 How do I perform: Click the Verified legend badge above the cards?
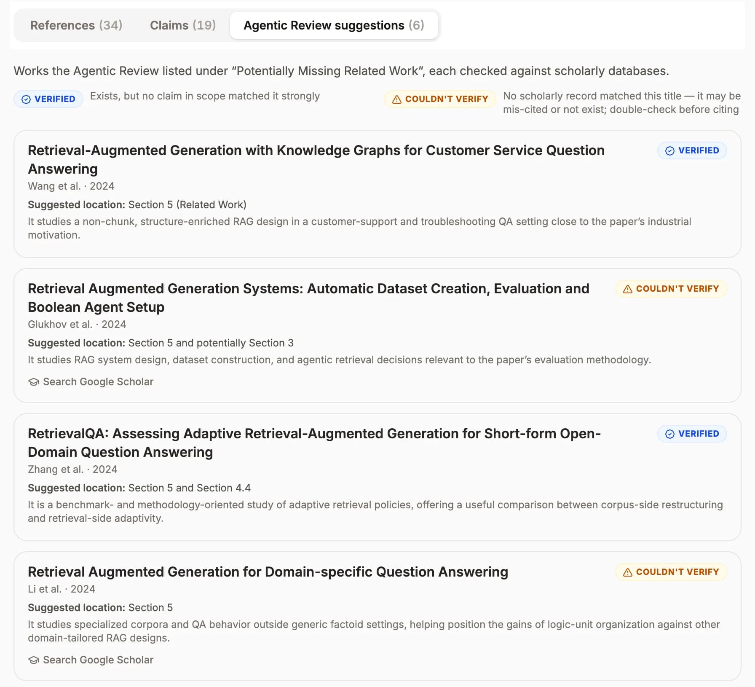(x=48, y=99)
